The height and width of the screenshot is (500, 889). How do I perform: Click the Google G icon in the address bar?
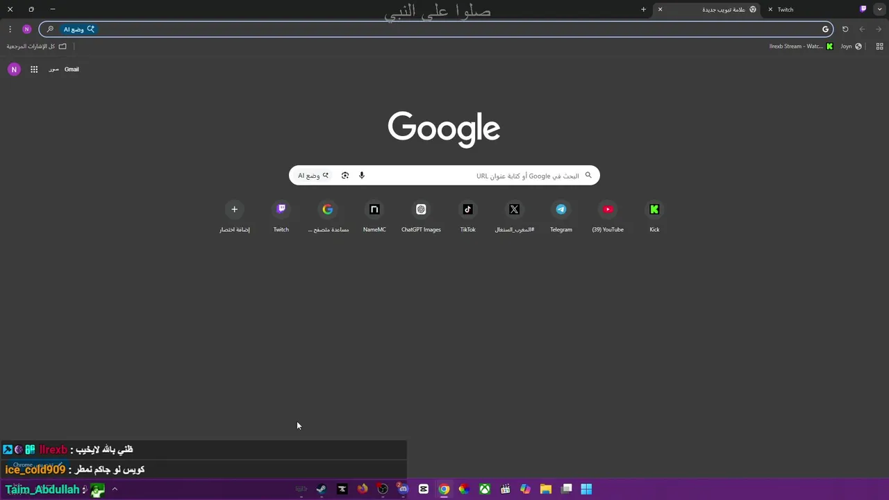pos(825,29)
